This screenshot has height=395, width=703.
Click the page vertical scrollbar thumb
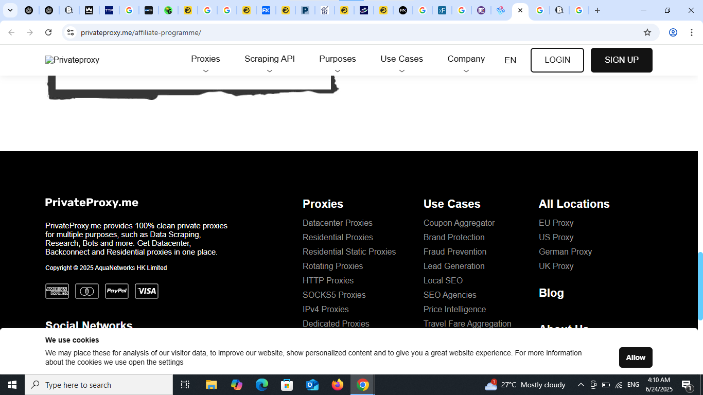point(700,286)
